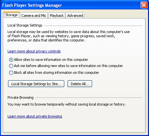Click the Local Storage Settings section heading

pos(25,25)
